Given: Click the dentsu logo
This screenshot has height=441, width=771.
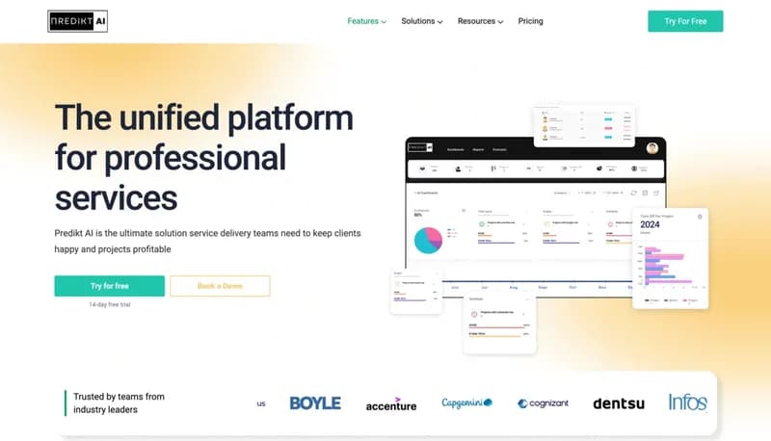Looking at the screenshot, I should [x=619, y=403].
